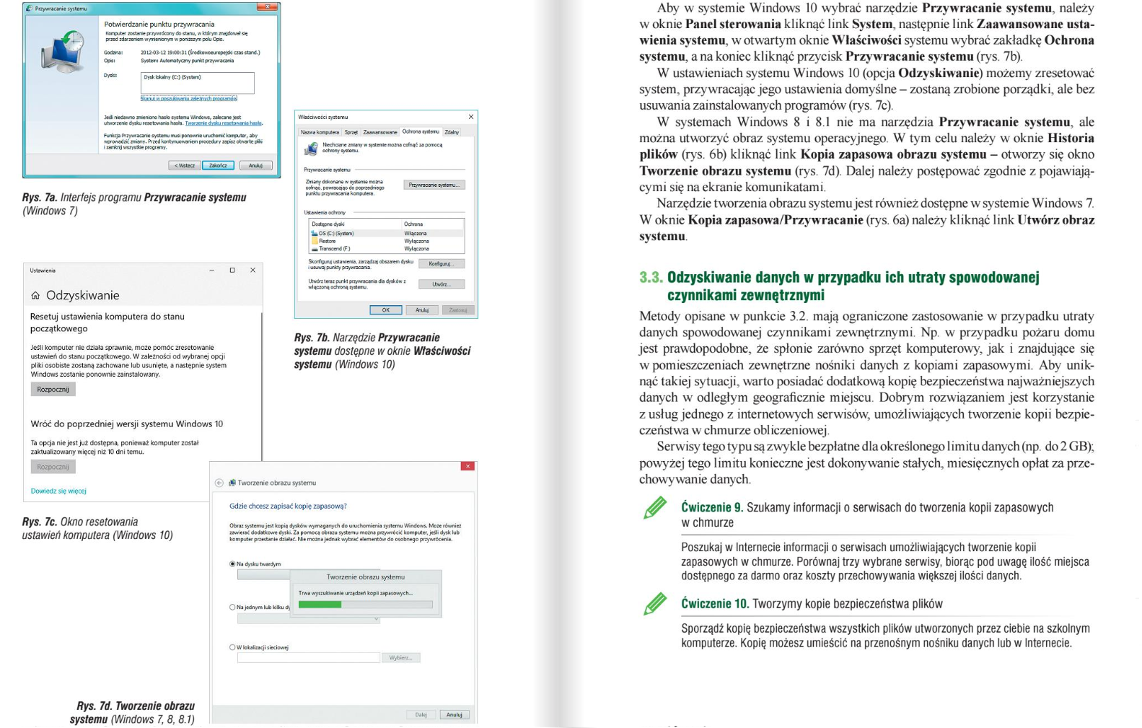Click the Zakończ button
Screen dimensions: 1142x728
point(218,165)
